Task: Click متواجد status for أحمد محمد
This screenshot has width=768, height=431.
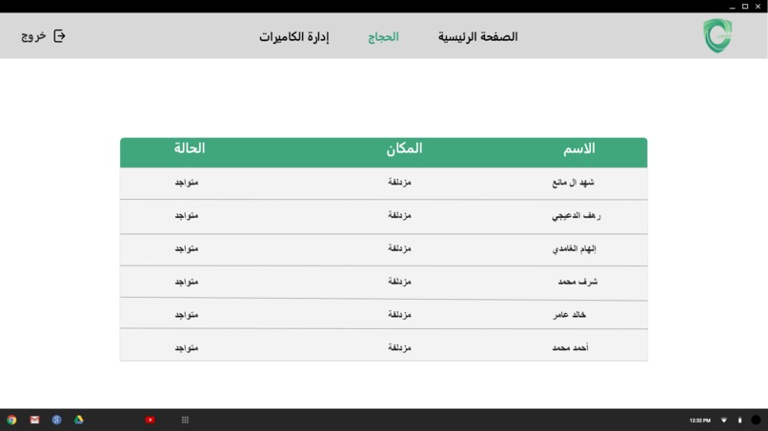Action: click(187, 348)
